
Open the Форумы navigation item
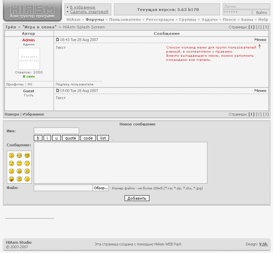95,20
